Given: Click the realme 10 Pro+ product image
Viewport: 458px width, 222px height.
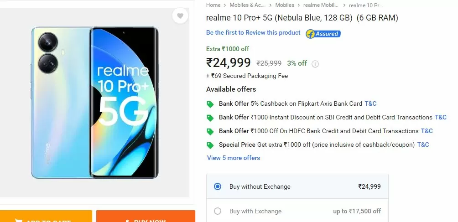Looking at the screenshot, I should pyautogui.click(x=95, y=102).
